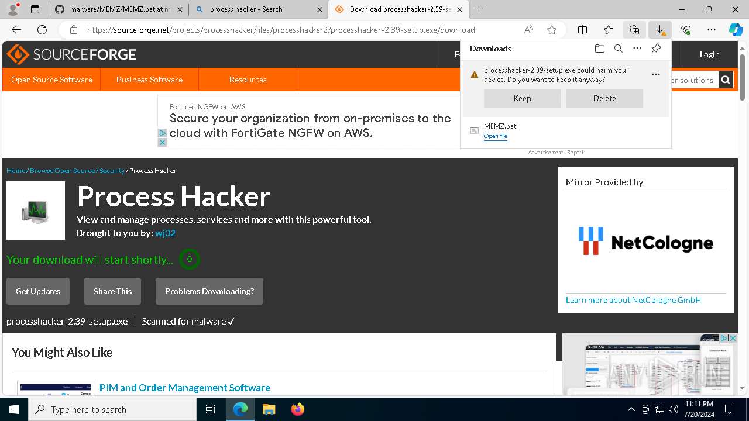Click the Edge profile icon
The height and width of the screenshot is (421, 749).
click(x=13, y=9)
